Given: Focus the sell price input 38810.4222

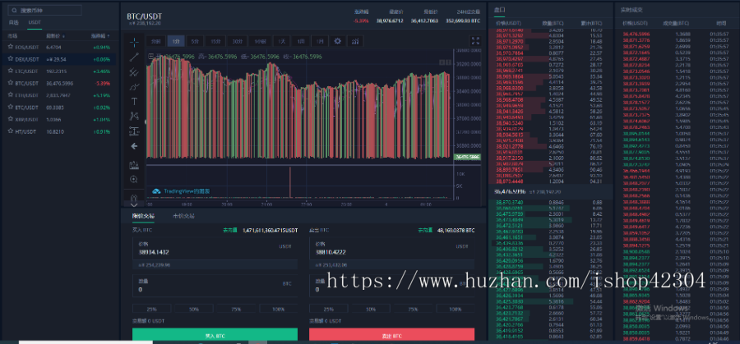Looking at the screenshot, I should [x=391, y=249].
